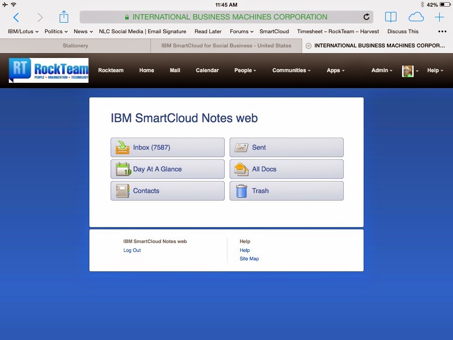Reload the page with refresh icon
Viewport: 453px width, 340px height.
point(366,17)
